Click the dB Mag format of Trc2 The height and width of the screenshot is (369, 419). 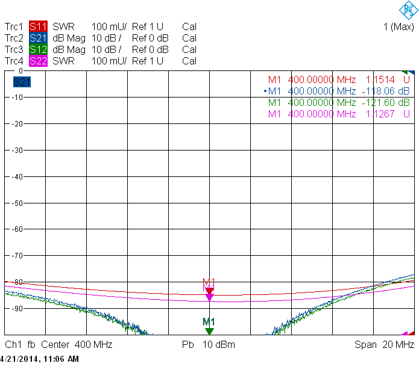coord(69,39)
